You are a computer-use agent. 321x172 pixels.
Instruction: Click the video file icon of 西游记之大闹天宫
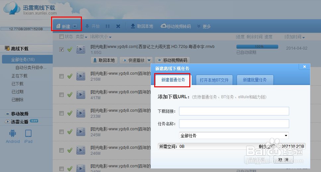click(x=81, y=49)
